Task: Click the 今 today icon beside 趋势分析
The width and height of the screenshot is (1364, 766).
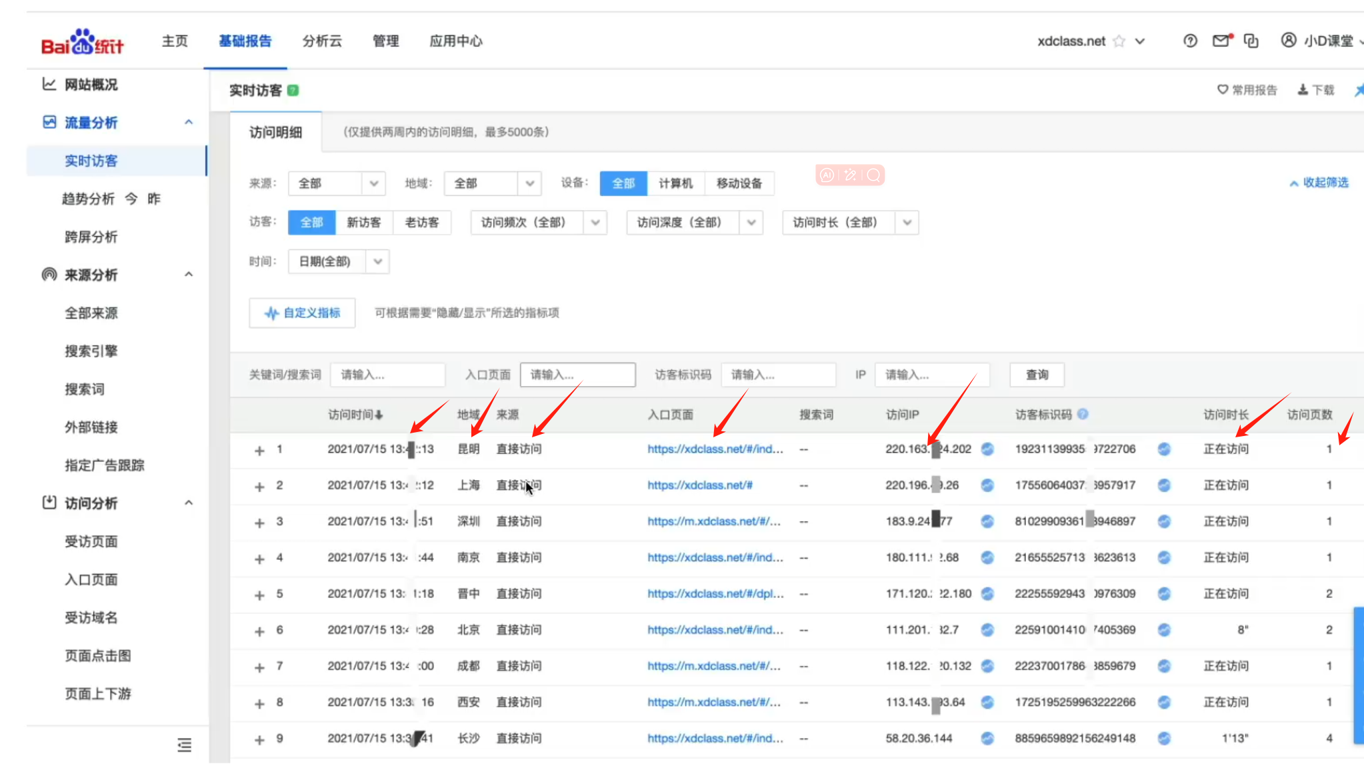Action: click(x=131, y=199)
